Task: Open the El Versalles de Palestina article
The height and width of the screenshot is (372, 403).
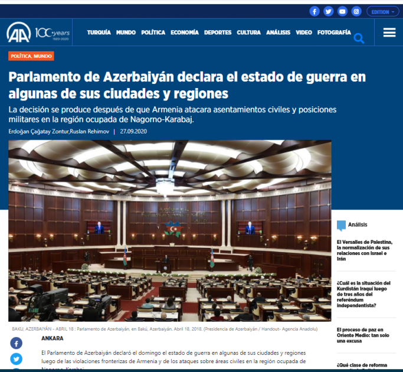Action: pyautogui.click(x=365, y=250)
